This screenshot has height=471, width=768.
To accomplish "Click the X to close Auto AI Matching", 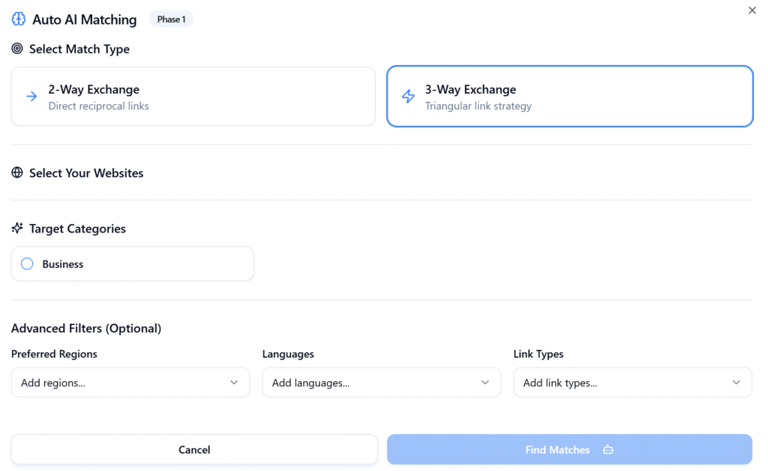I will coord(751,10).
